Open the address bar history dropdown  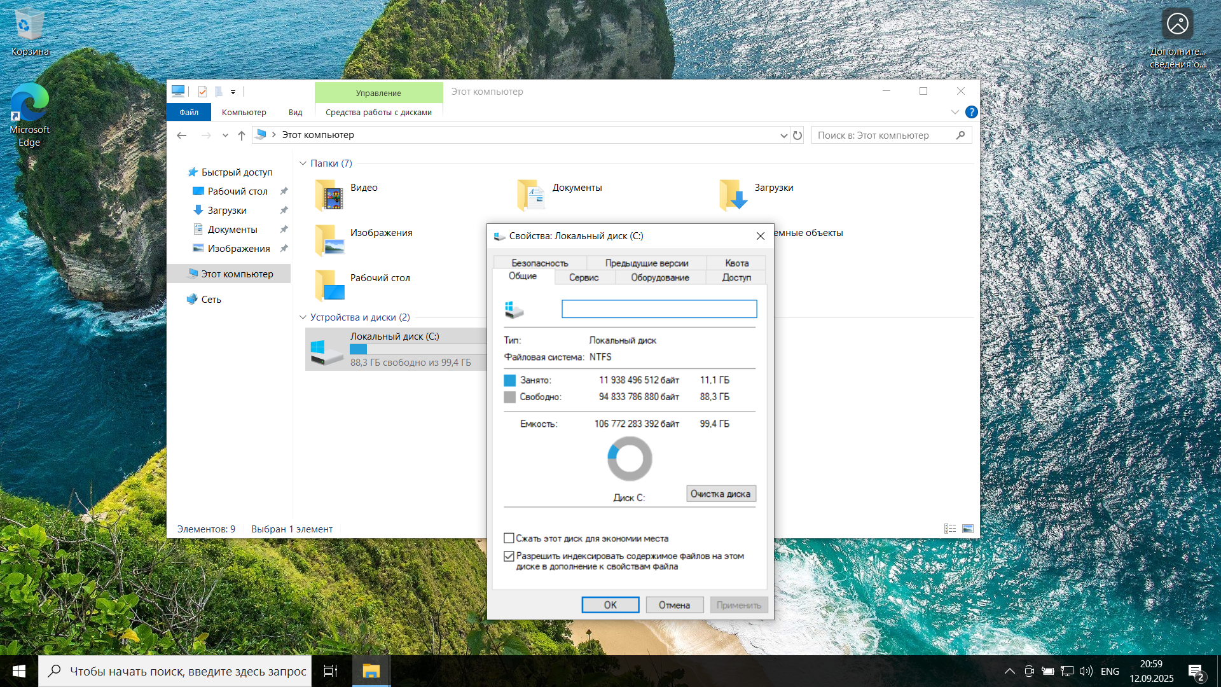tap(783, 135)
